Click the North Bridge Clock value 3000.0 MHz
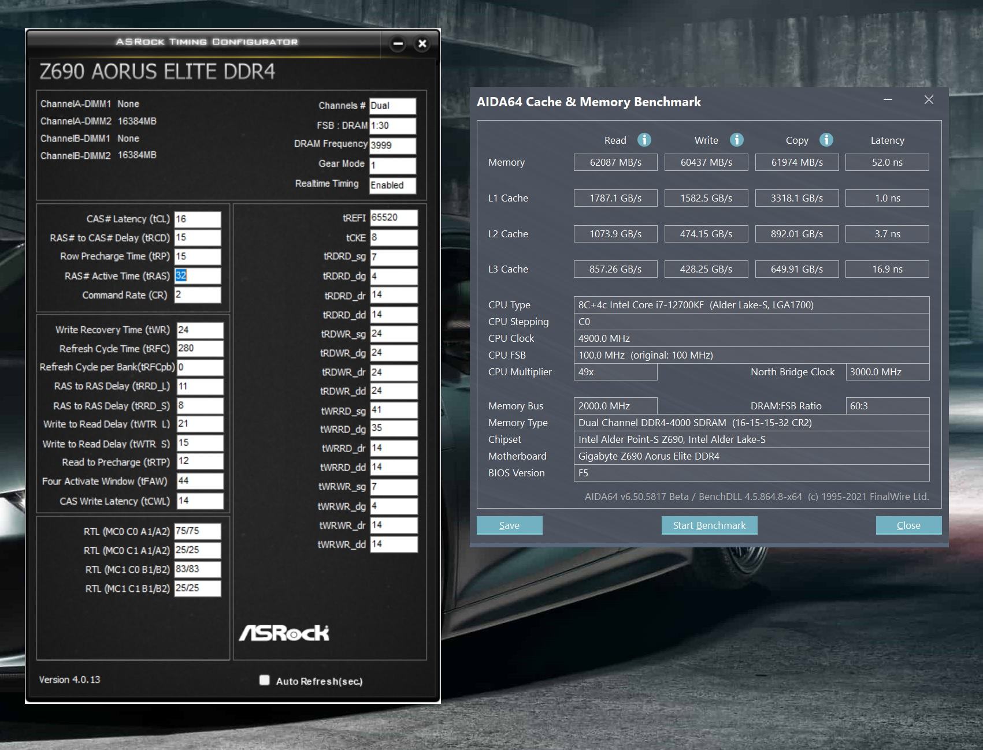Screen dimensions: 983x750 (x=887, y=372)
